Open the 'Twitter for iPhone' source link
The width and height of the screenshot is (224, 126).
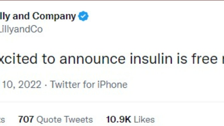point(89,84)
